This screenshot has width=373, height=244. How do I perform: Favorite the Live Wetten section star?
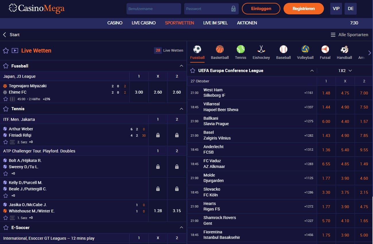pos(6,51)
